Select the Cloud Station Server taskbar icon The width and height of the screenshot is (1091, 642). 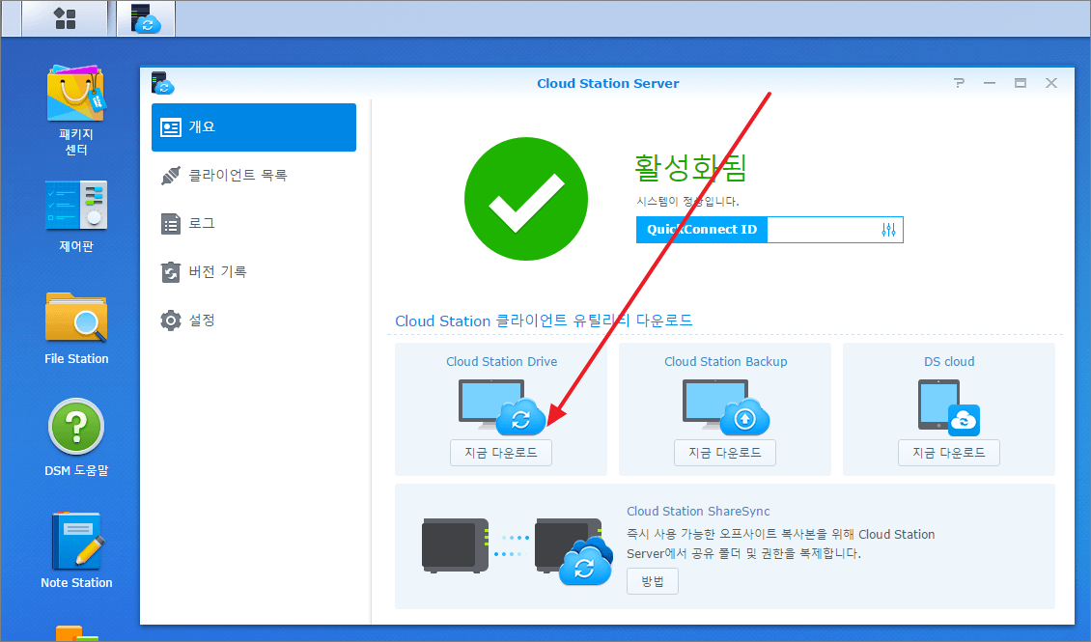(x=146, y=18)
